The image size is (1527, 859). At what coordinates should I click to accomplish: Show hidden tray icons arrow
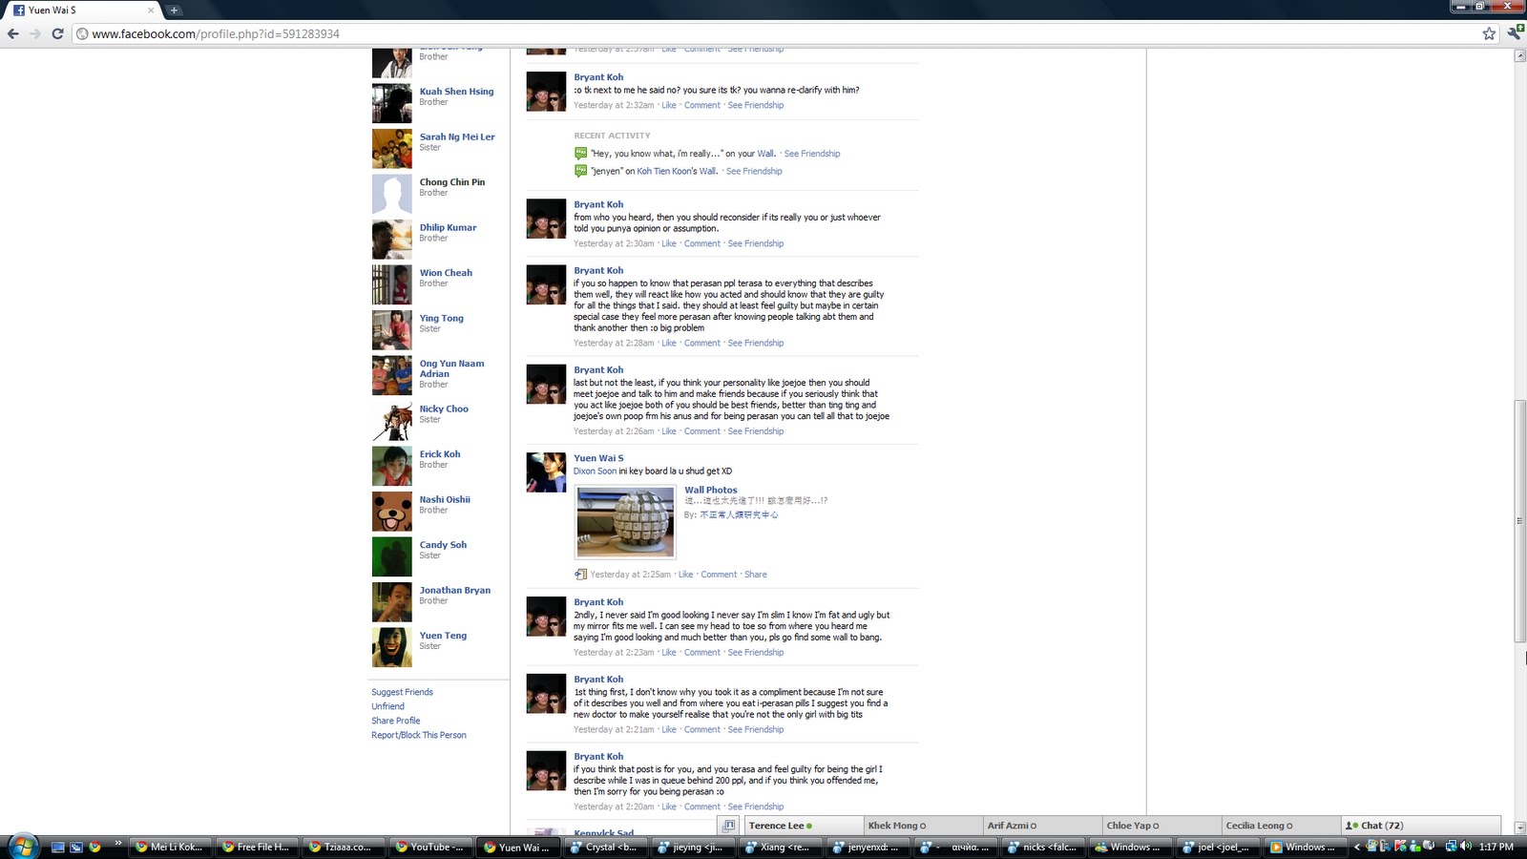[x=1357, y=847]
